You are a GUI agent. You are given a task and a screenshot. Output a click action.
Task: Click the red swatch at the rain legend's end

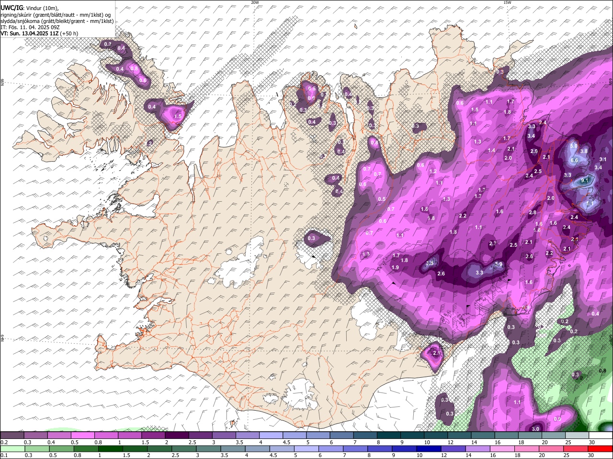601,448
